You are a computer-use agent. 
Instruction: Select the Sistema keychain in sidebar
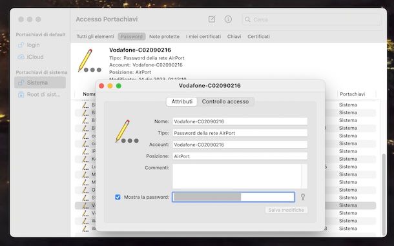point(40,83)
